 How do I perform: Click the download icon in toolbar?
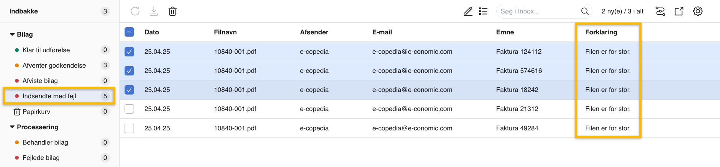154,11
